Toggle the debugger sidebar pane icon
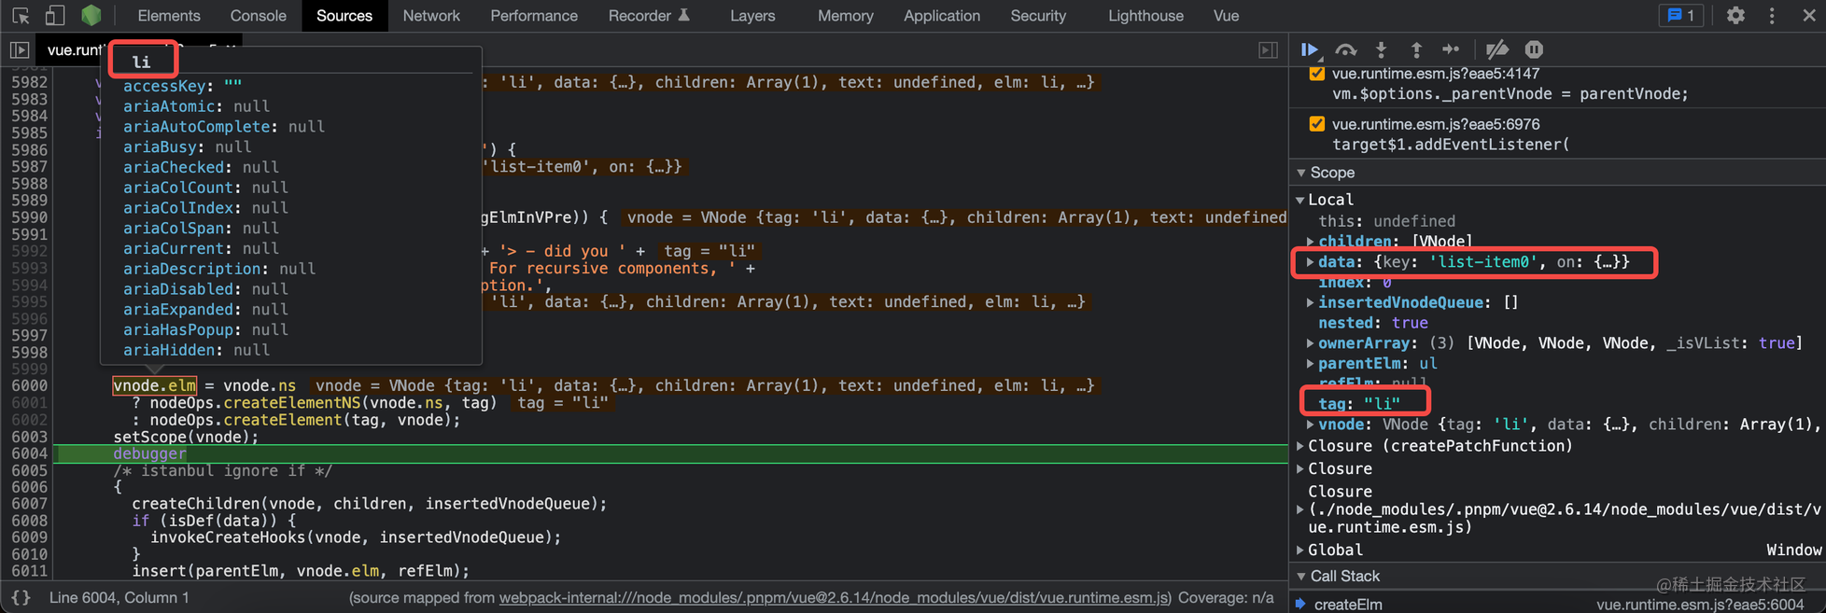 (x=1268, y=49)
